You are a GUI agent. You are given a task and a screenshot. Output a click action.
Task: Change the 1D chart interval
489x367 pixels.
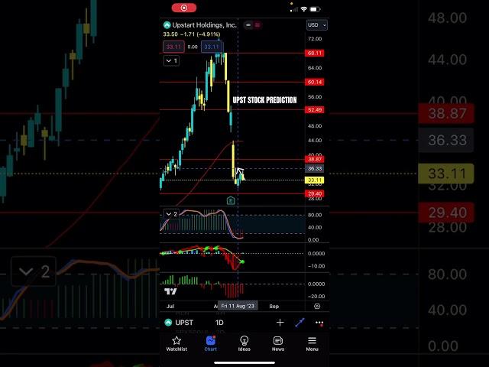219,323
